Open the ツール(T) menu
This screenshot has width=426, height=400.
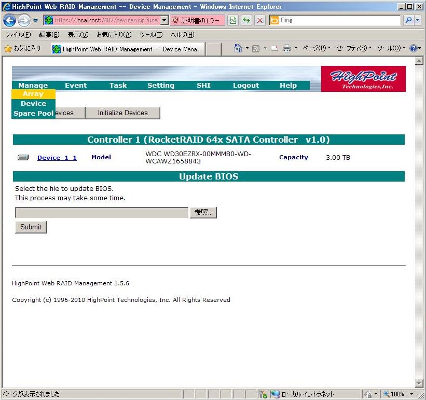tap(151, 34)
